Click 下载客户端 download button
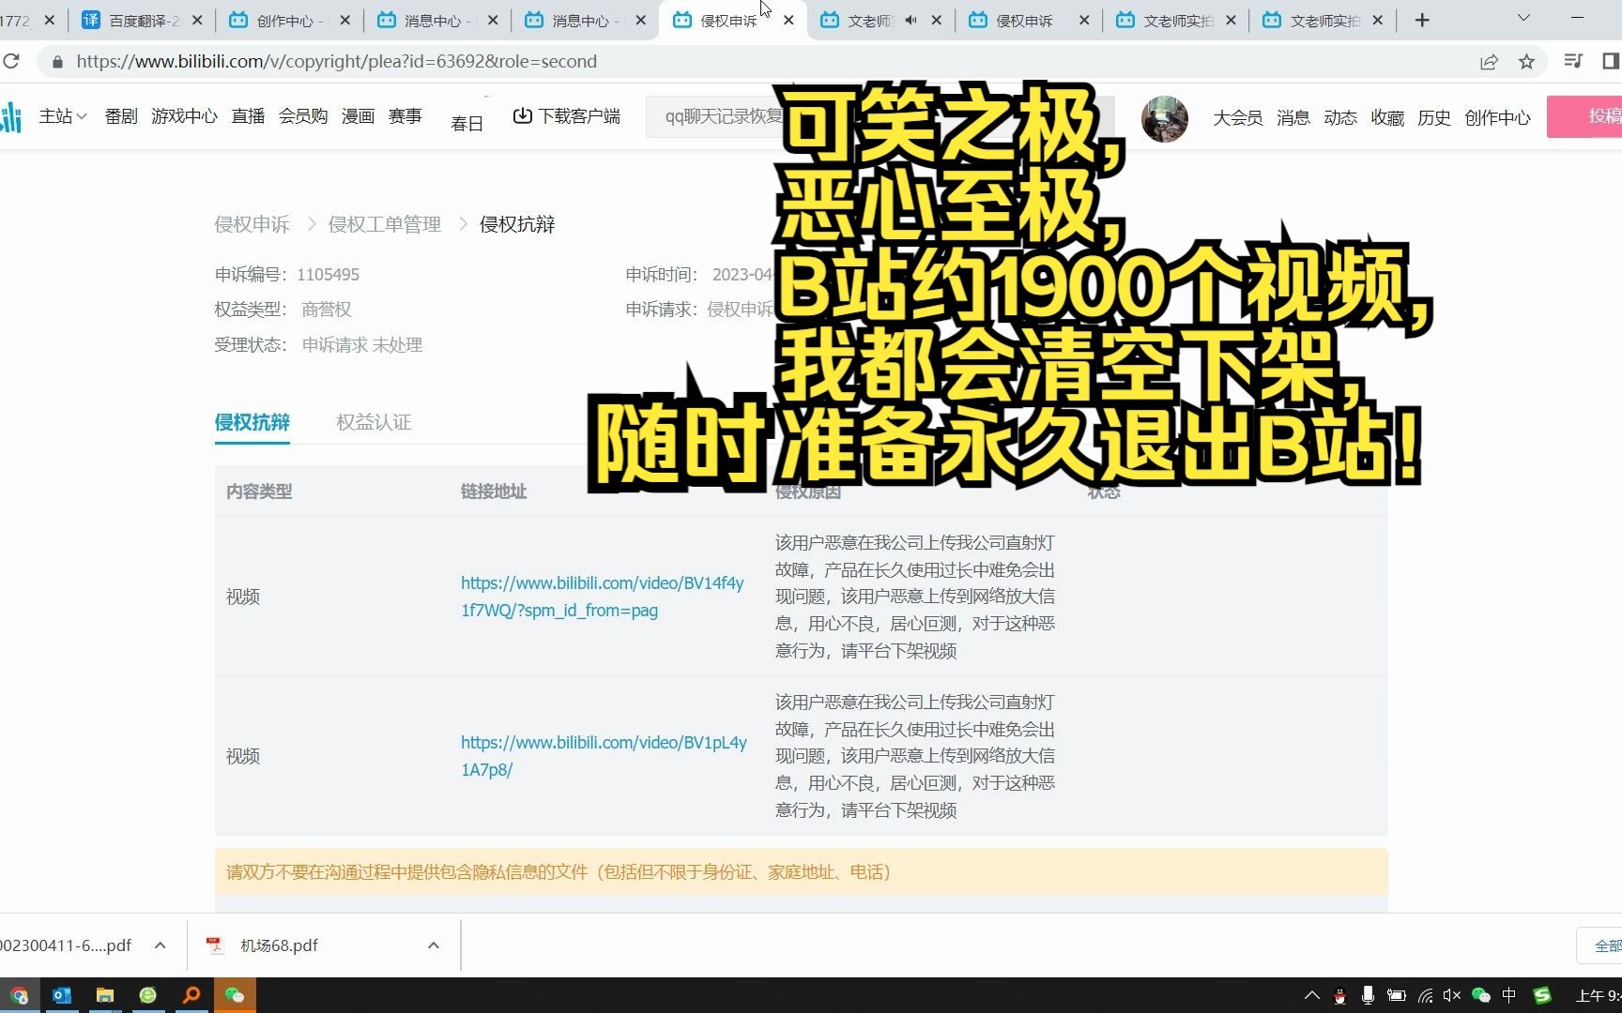1622x1013 pixels. (x=566, y=116)
